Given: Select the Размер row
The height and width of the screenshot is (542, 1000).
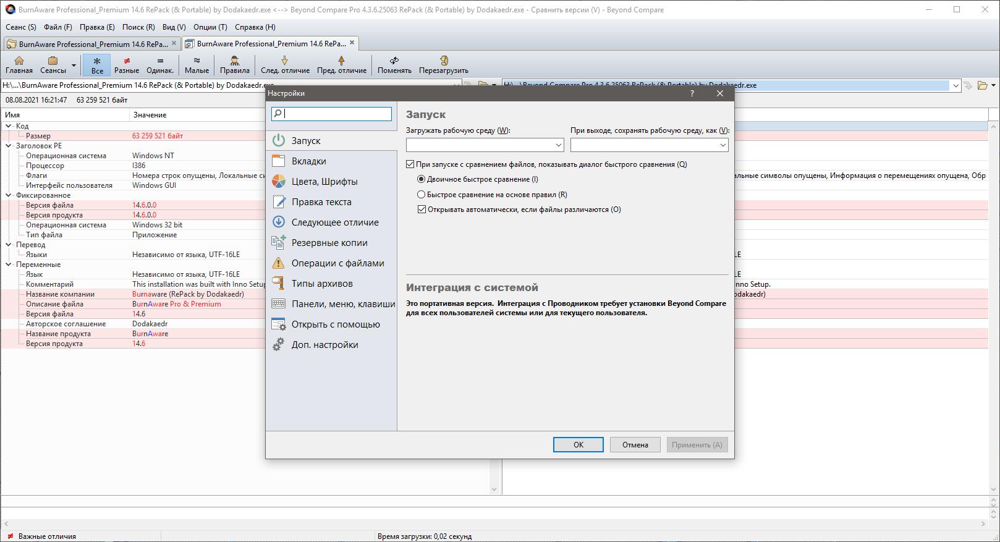Looking at the screenshot, I should (x=133, y=136).
